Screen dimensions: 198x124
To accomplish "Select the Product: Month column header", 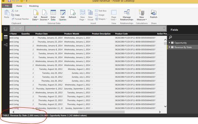I will coord(72,34).
